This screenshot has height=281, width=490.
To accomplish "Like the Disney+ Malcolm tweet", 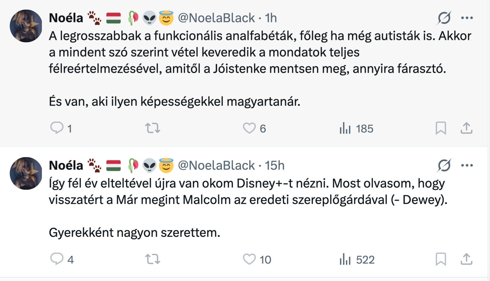I will pos(249,259).
